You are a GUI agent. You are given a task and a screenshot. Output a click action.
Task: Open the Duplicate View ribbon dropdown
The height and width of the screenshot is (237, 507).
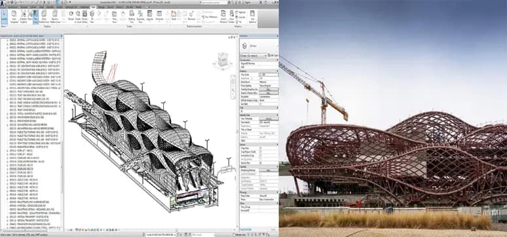tap(140, 17)
